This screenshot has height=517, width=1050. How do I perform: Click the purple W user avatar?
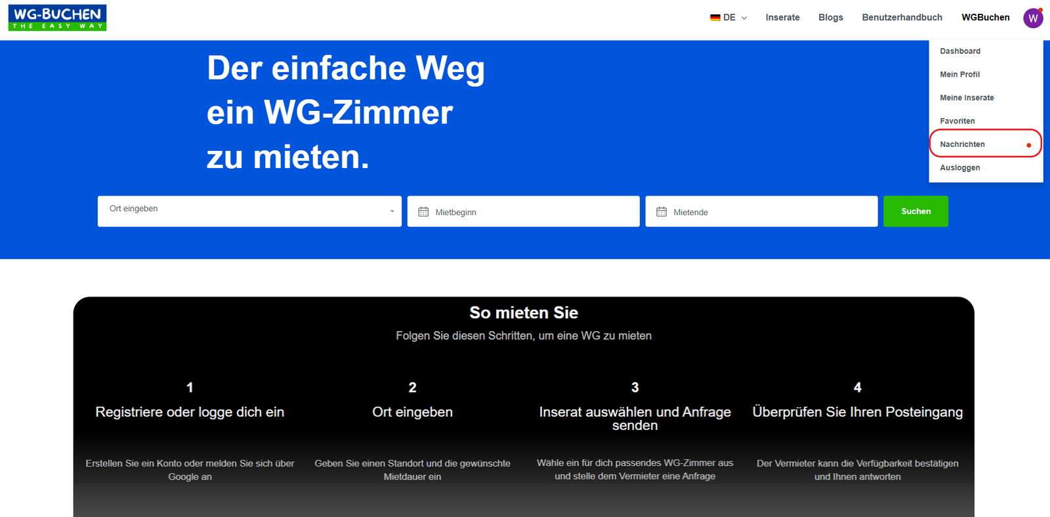pos(1033,18)
